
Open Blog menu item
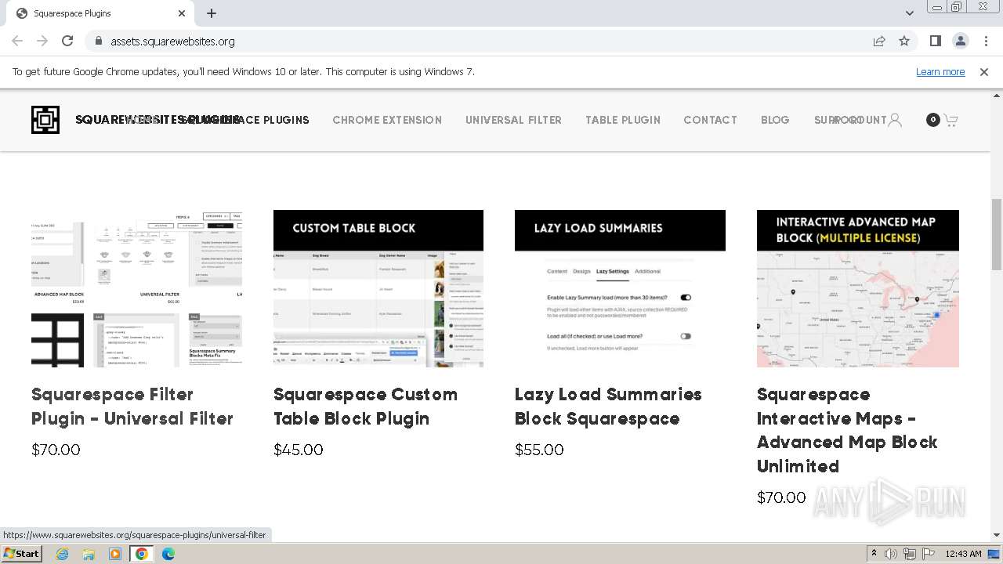775,120
